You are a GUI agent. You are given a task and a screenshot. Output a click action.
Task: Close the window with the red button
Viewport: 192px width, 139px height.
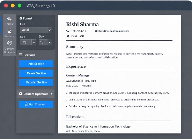(x=6, y=6)
